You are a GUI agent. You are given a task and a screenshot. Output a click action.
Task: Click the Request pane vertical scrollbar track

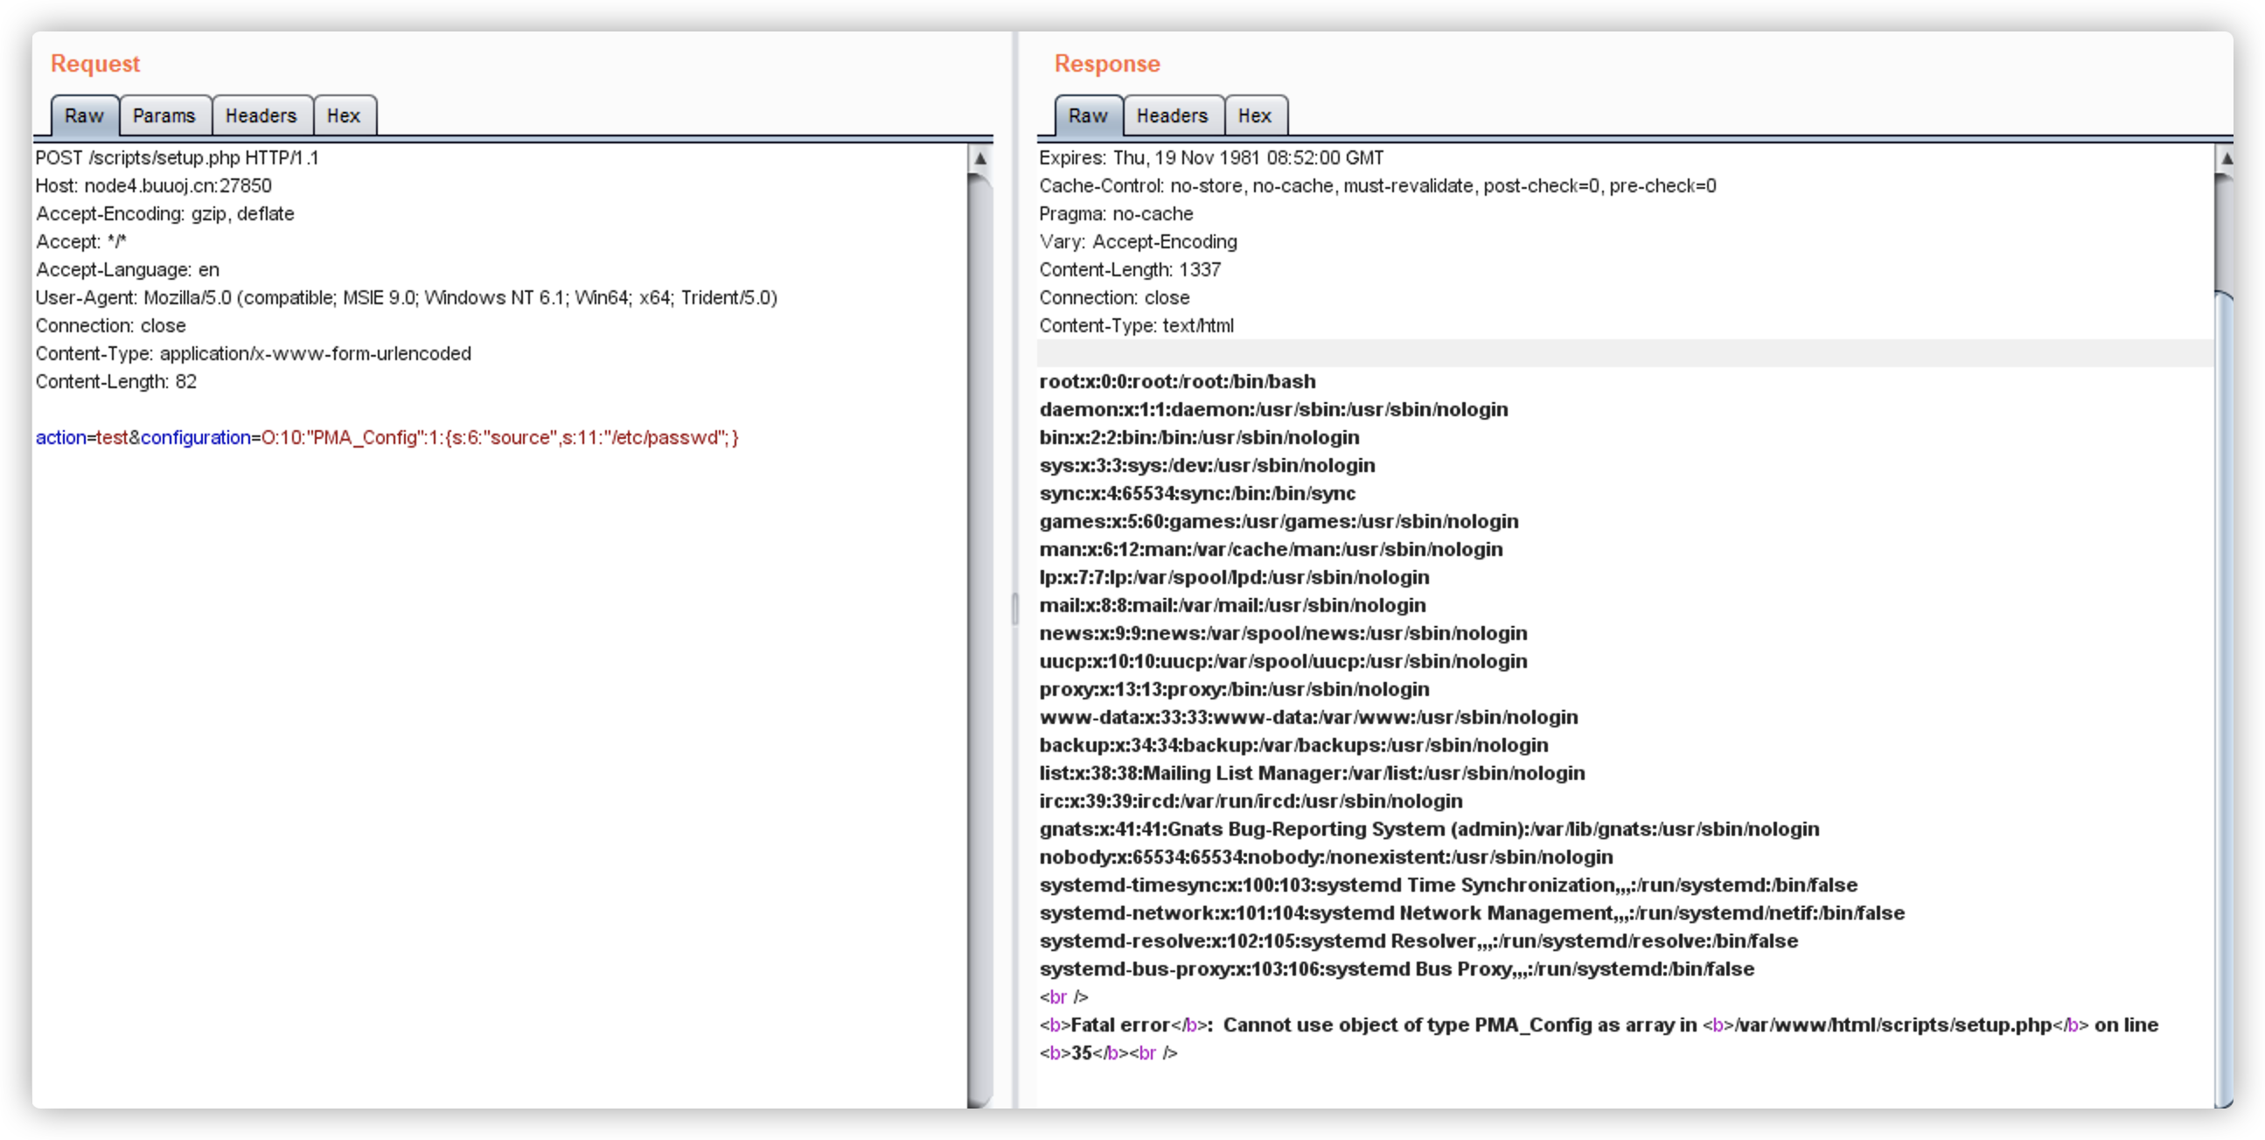click(x=980, y=641)
